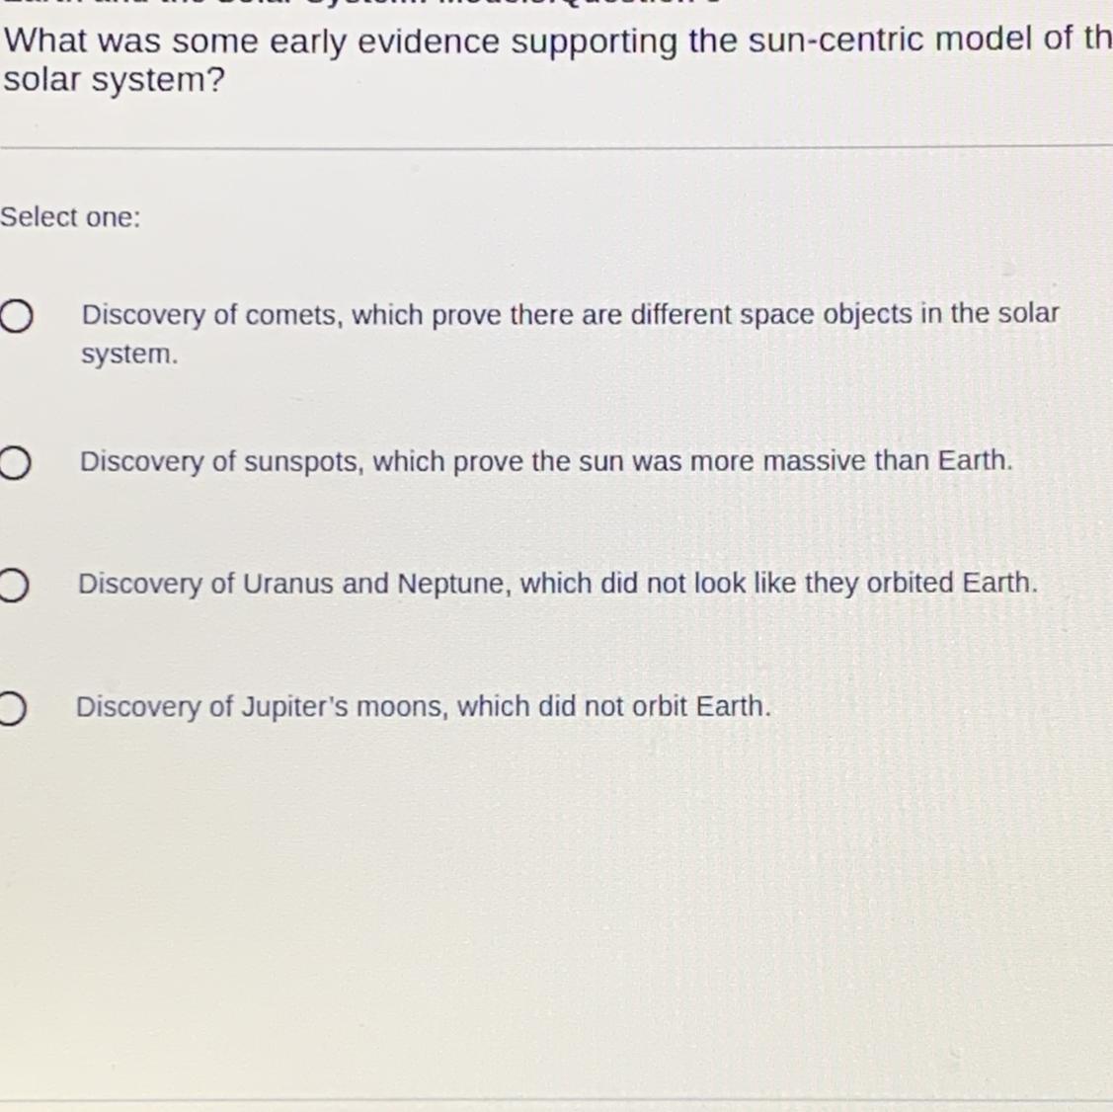Click the word "system." under comets option
Screen dimensions: 1113x1112
click(x=129, y=355)
